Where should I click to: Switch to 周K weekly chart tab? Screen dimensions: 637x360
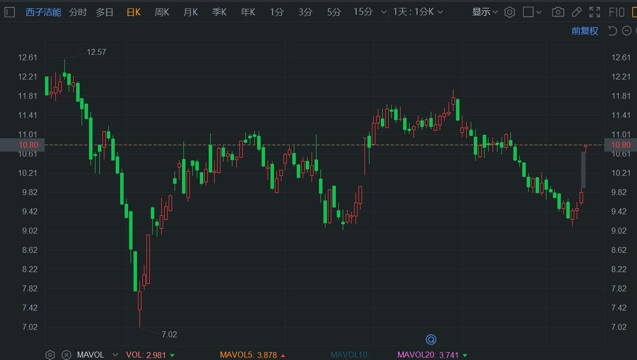162,12
